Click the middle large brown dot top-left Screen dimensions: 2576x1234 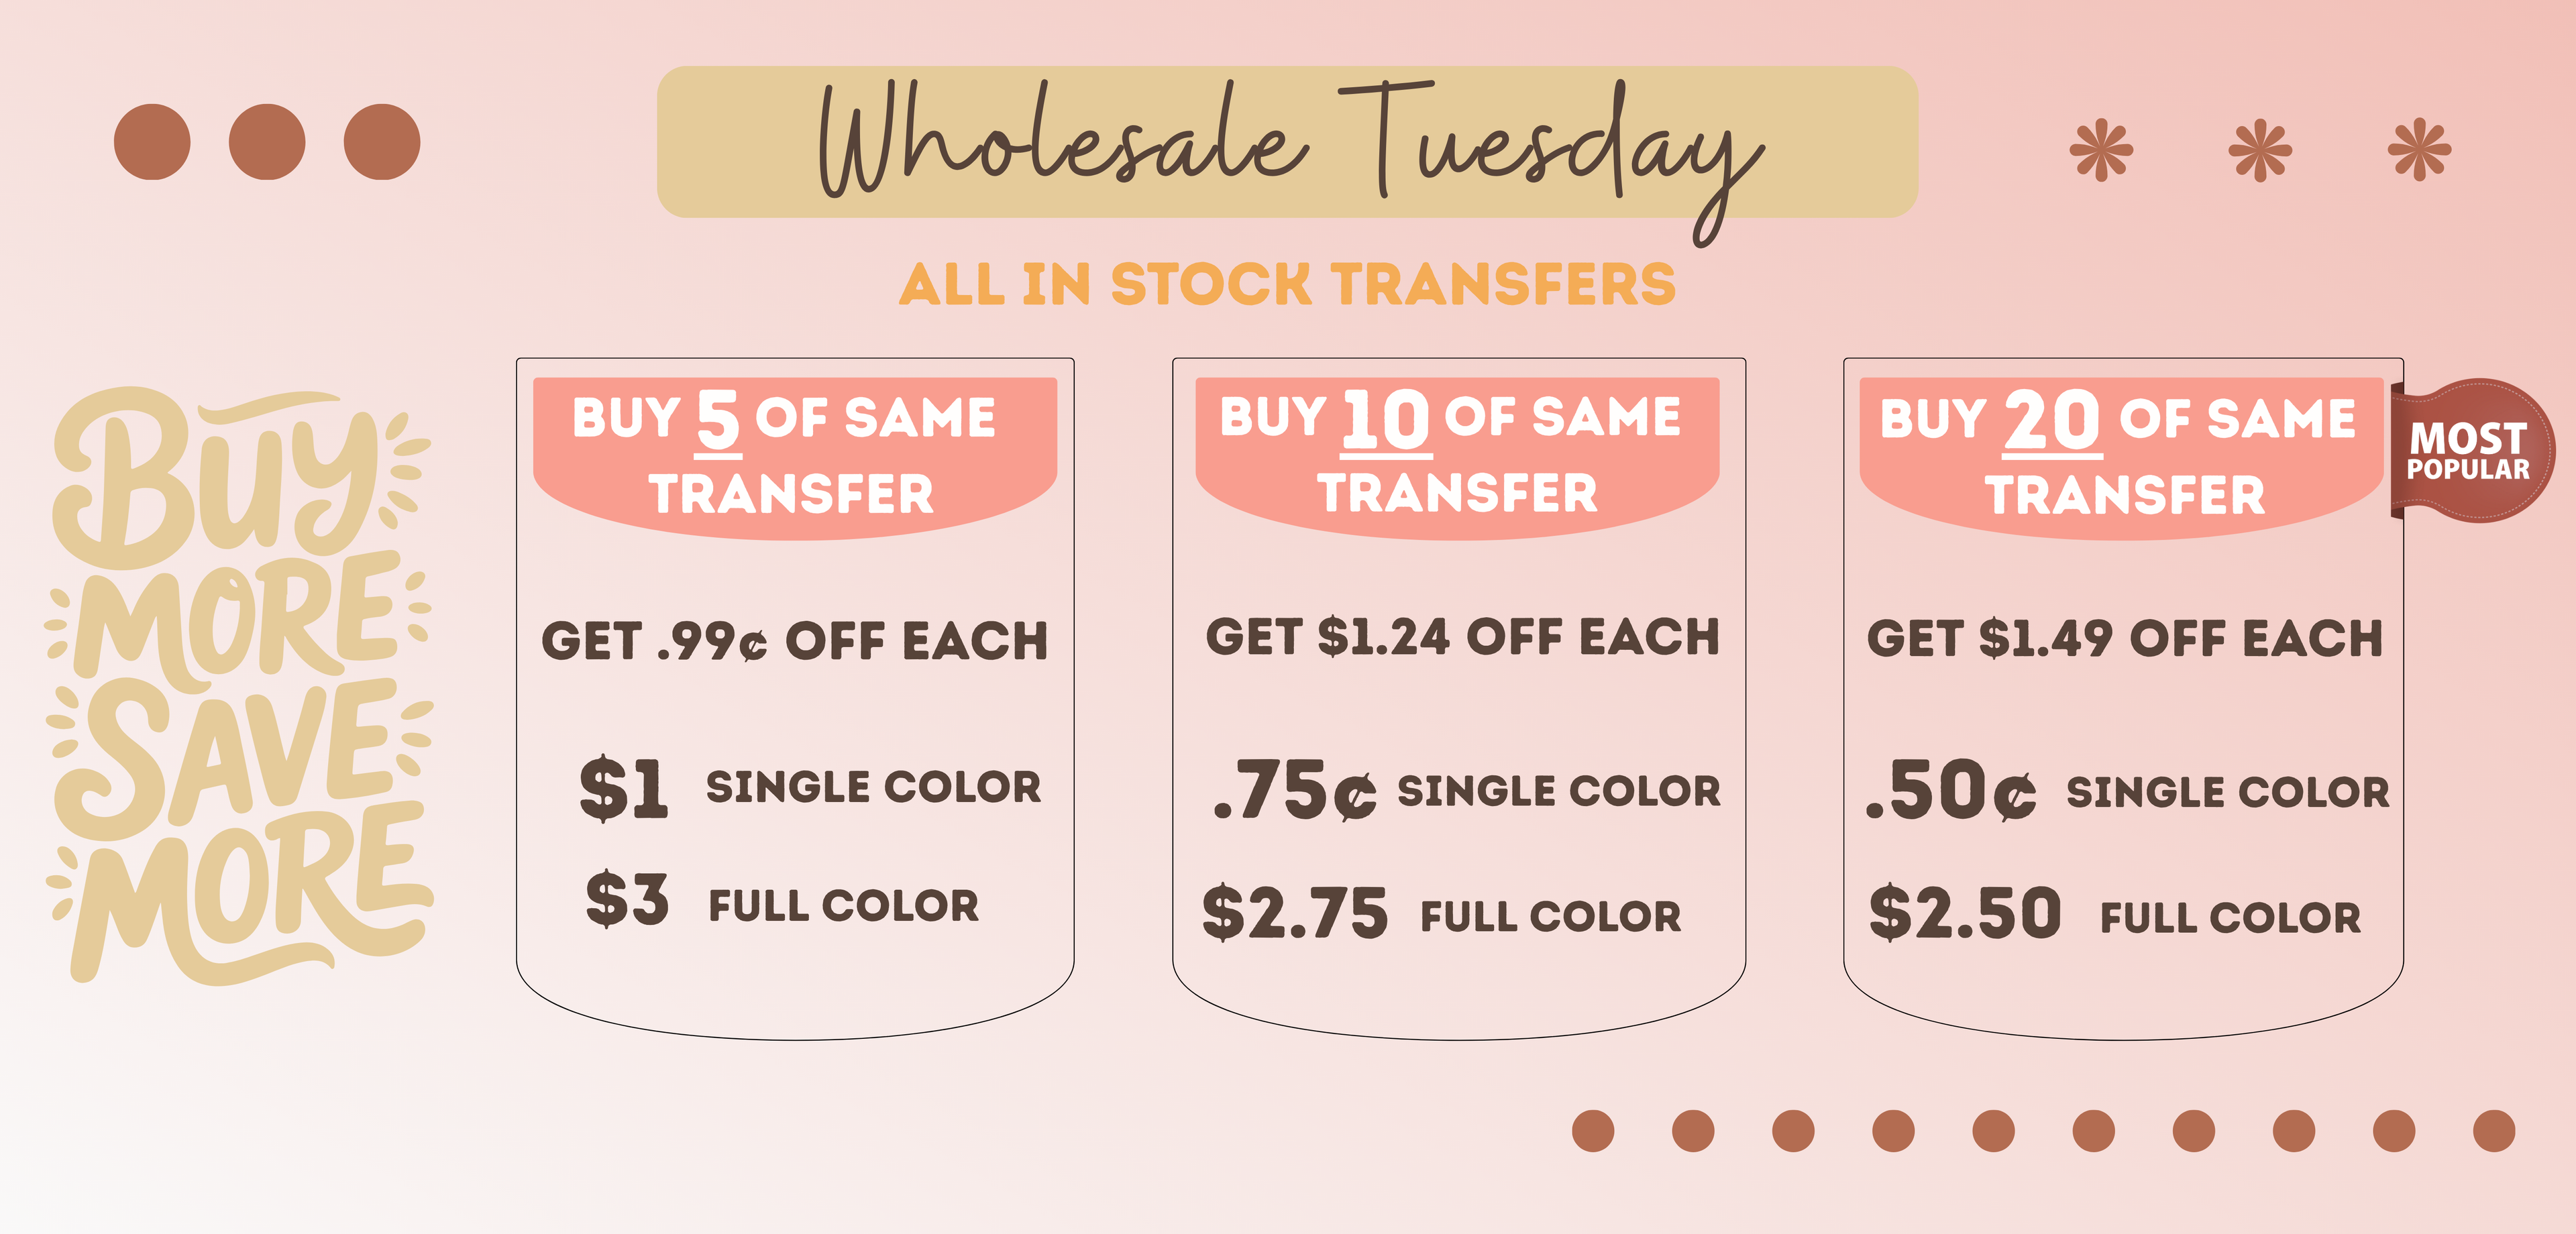tap(267, 142)
